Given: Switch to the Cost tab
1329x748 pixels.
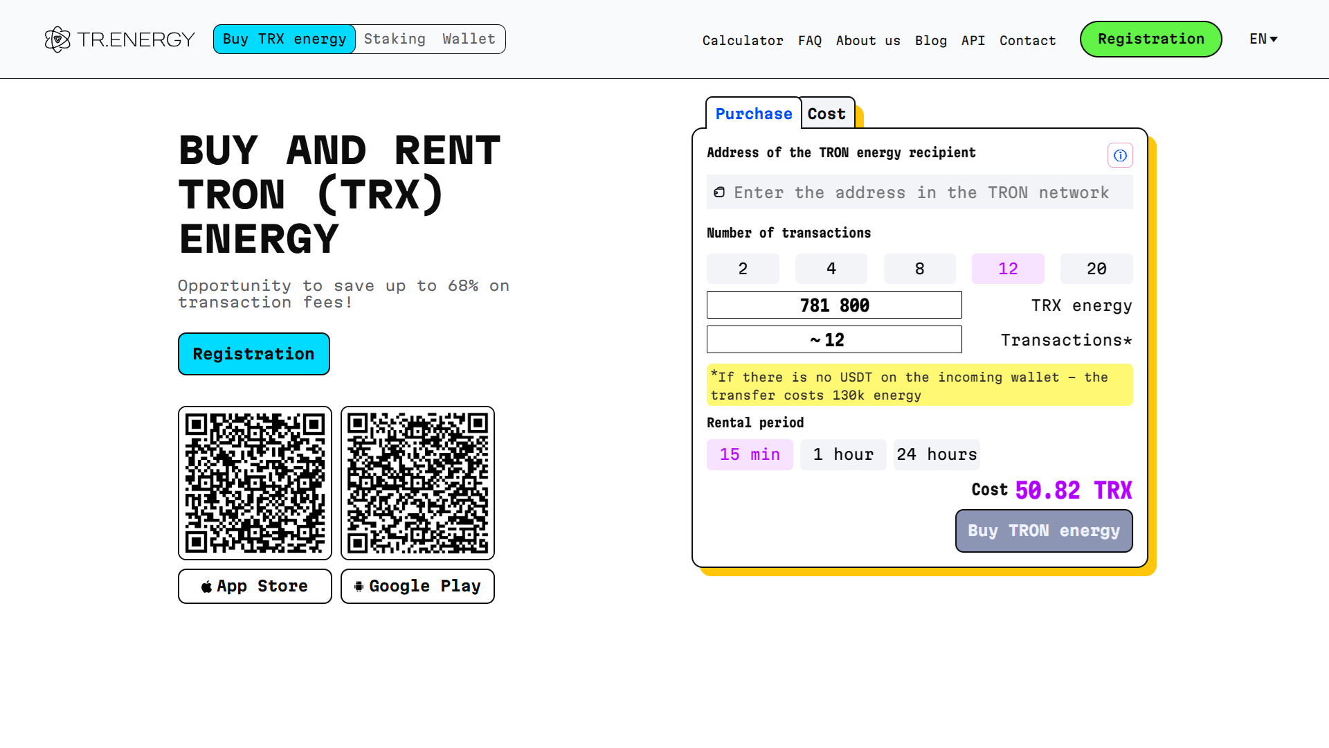Looking at the screenshot, I should [x=826, y=114].
